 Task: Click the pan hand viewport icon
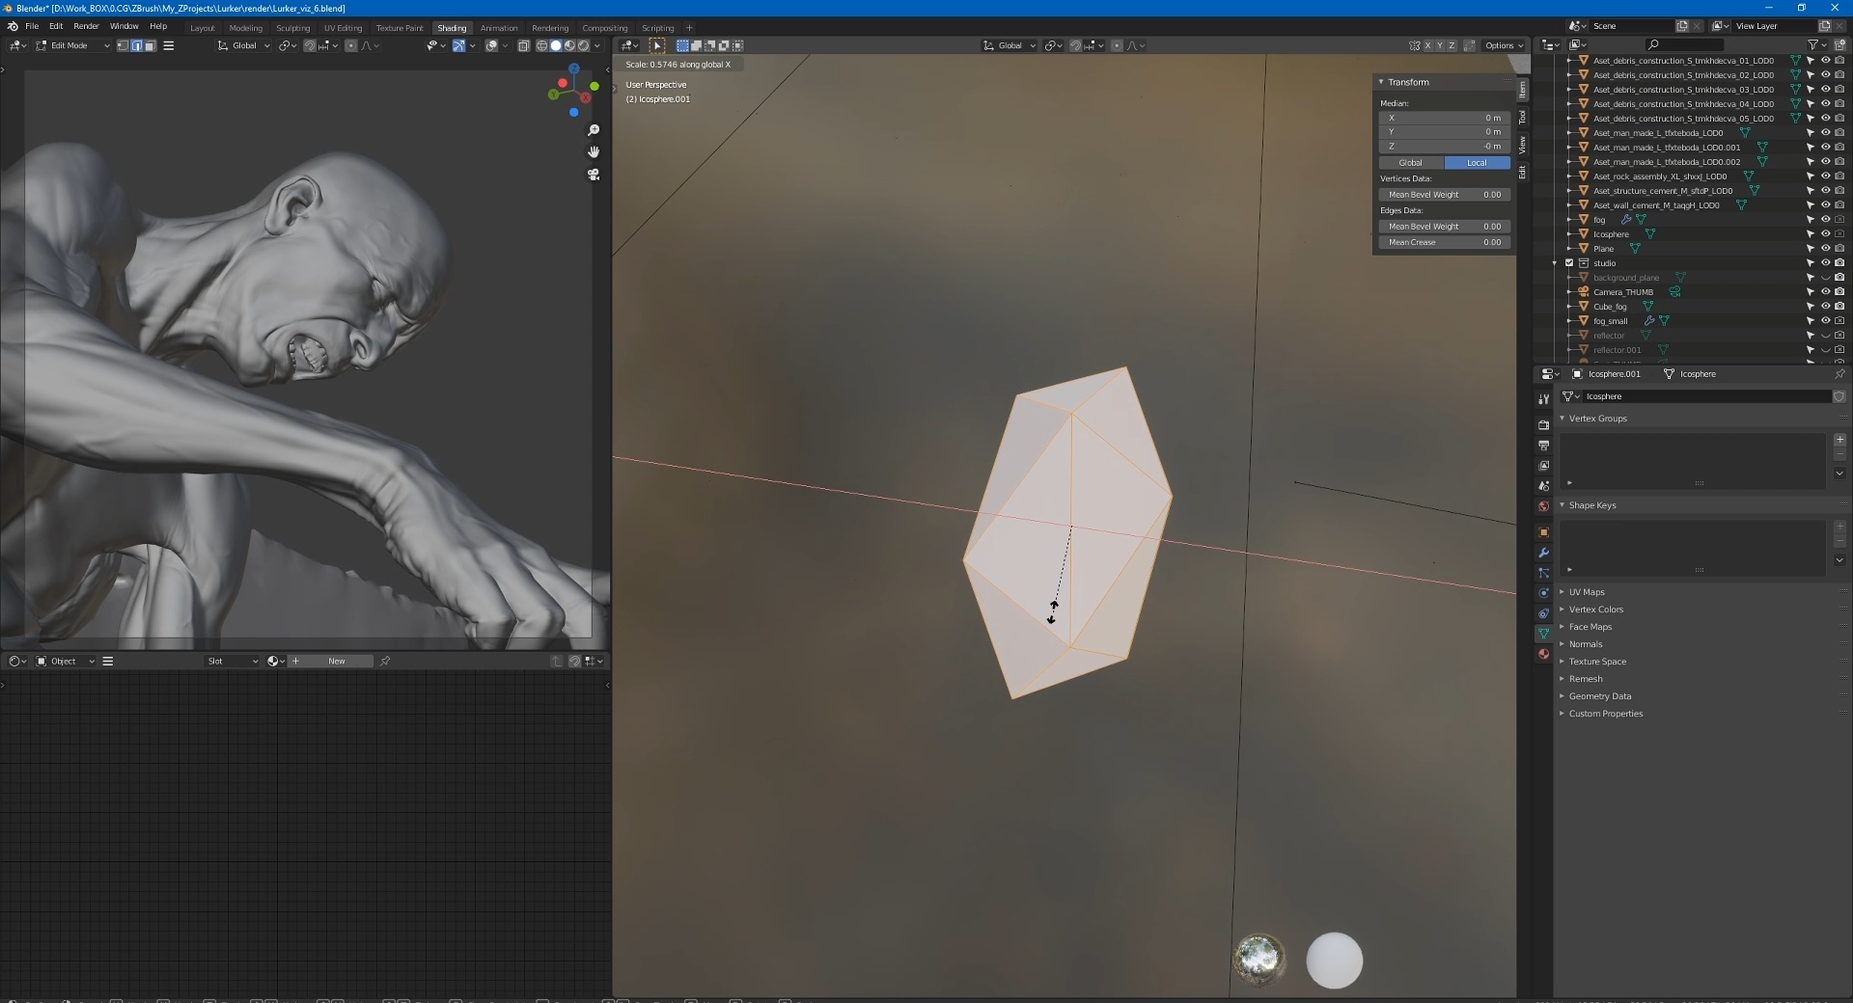(594, 152)
